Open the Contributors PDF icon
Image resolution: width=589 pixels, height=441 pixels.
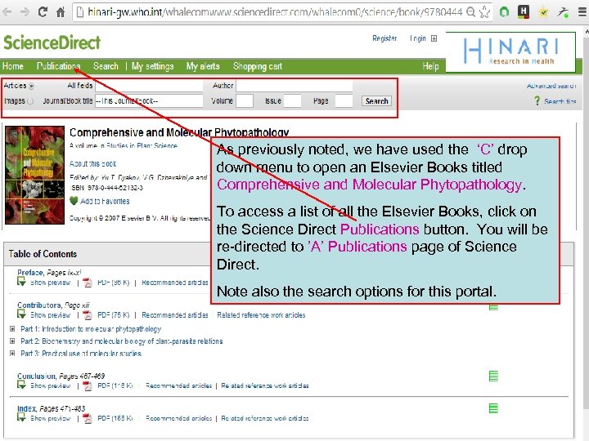point(88,315)
